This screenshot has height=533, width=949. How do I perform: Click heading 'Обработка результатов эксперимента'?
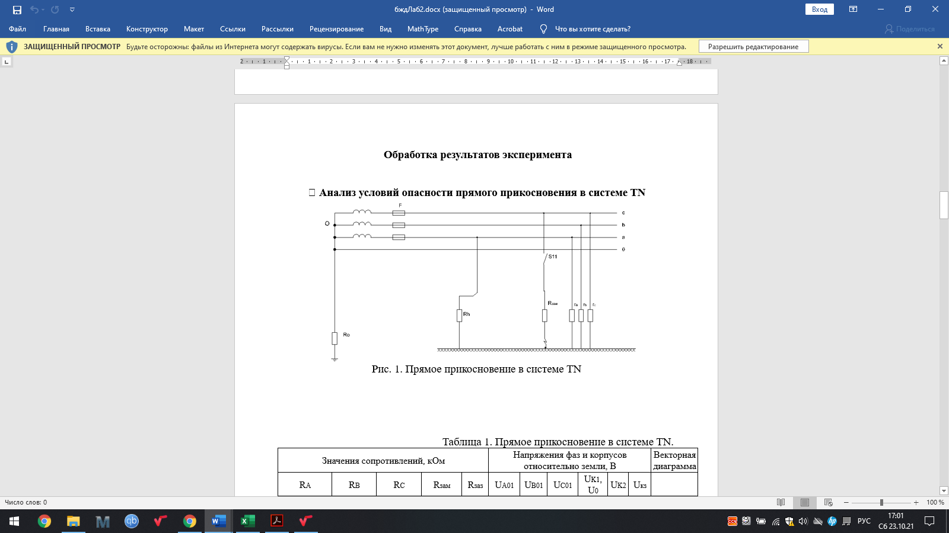coord(477,155)
